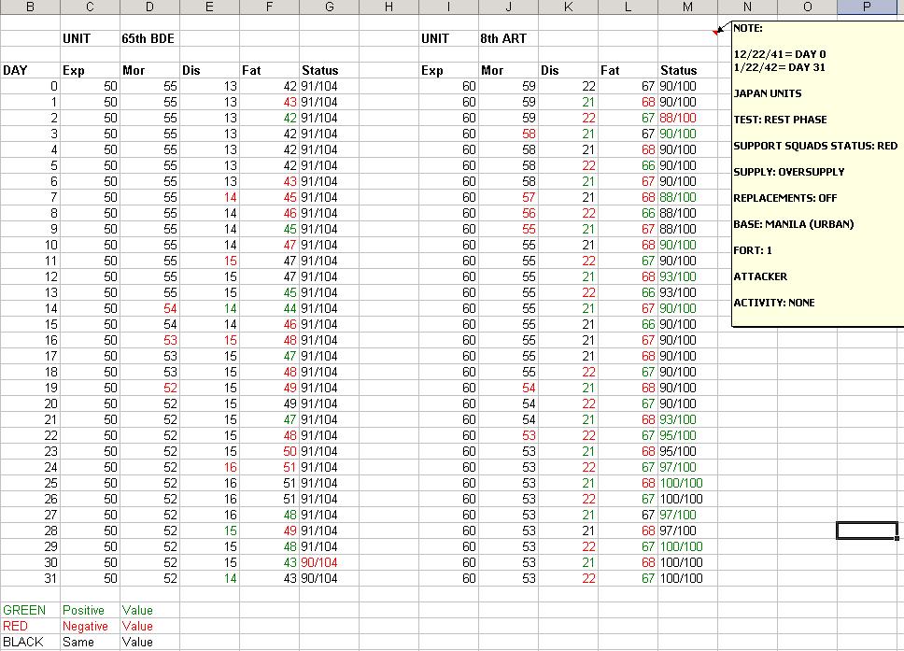Image resolution: width=904 pixels, height=651 pixels.
Task: Select the green 100/100 status on day 25
Action: click(x=687, y=483)
